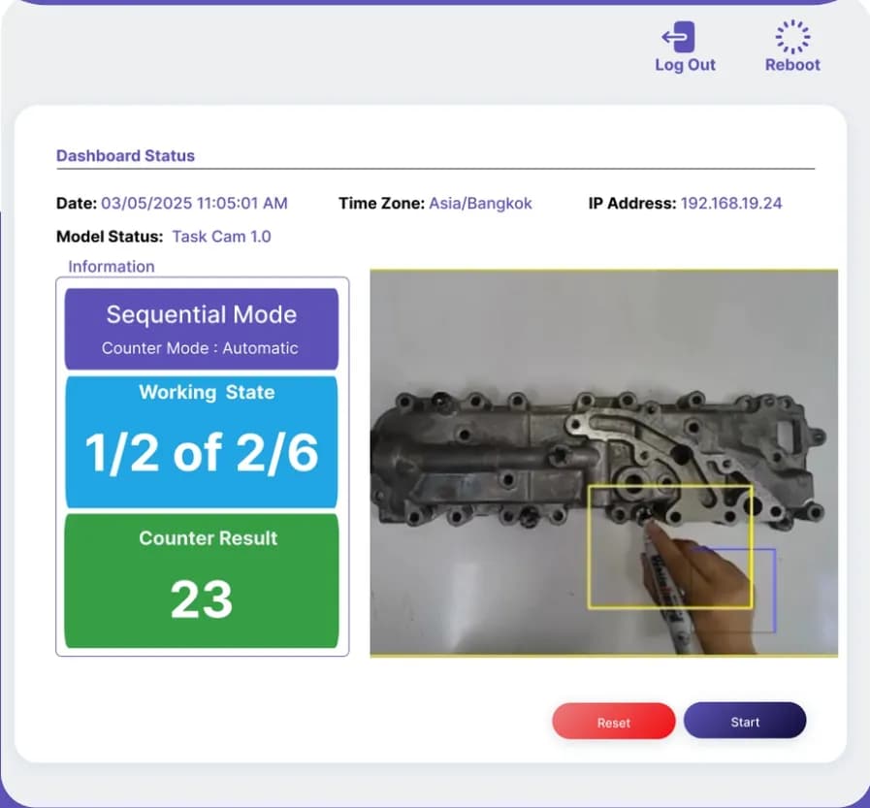
Task: Click the date value 03/05/2025 11:05:01 AM
Action: click(194, 203)
